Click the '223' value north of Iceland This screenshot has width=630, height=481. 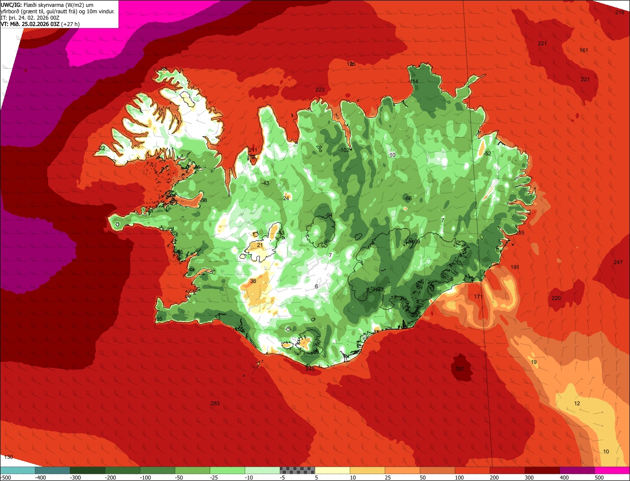320,90
